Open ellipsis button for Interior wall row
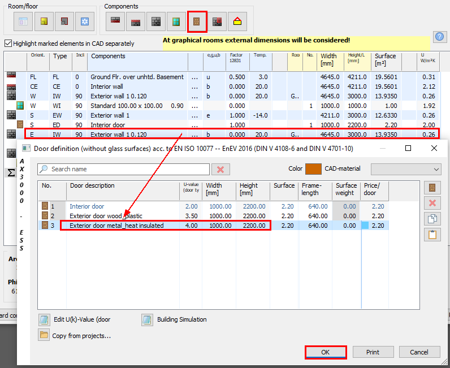This screenshot has width=450, height=368. click(x=194, y=86)
